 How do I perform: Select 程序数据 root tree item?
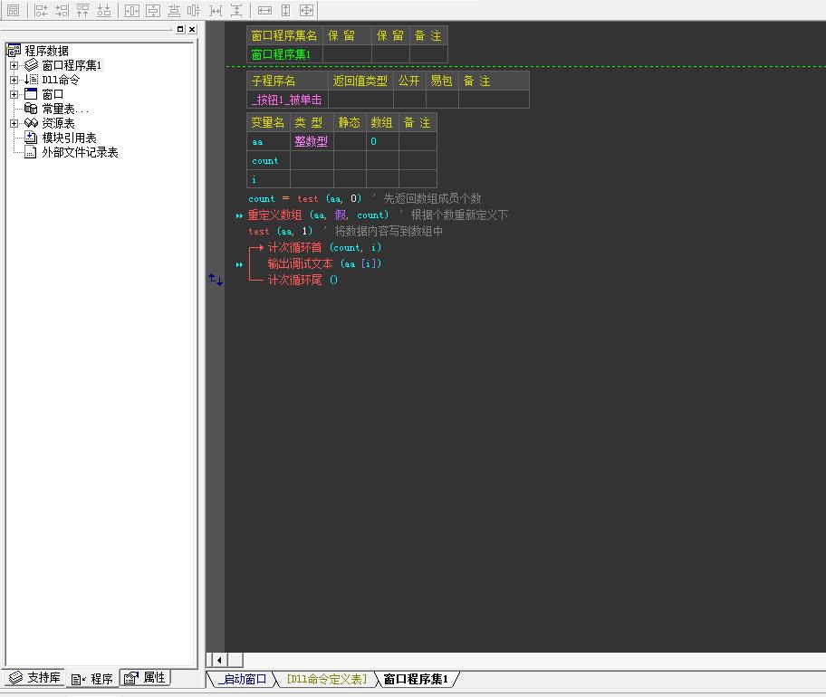tap(46, 51)
